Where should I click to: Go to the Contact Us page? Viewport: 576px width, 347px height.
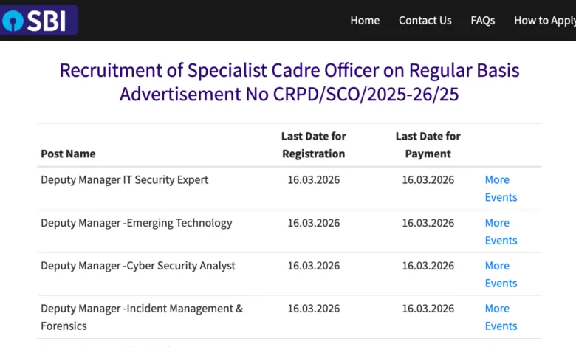[425, 21]
